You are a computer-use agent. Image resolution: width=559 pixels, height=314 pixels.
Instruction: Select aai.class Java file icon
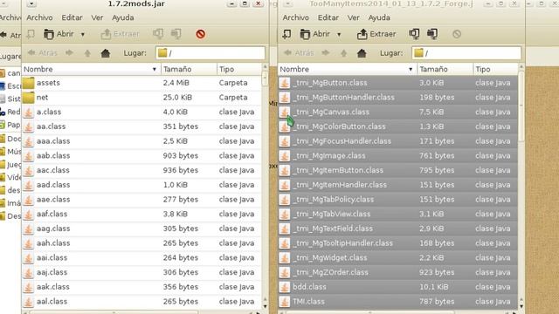coord(29,258)
